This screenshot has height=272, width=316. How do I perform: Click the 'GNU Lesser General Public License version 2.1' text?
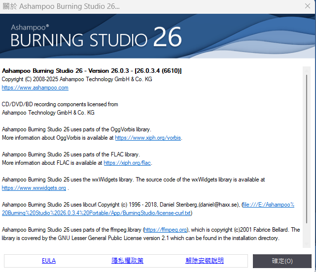point(113,238)
